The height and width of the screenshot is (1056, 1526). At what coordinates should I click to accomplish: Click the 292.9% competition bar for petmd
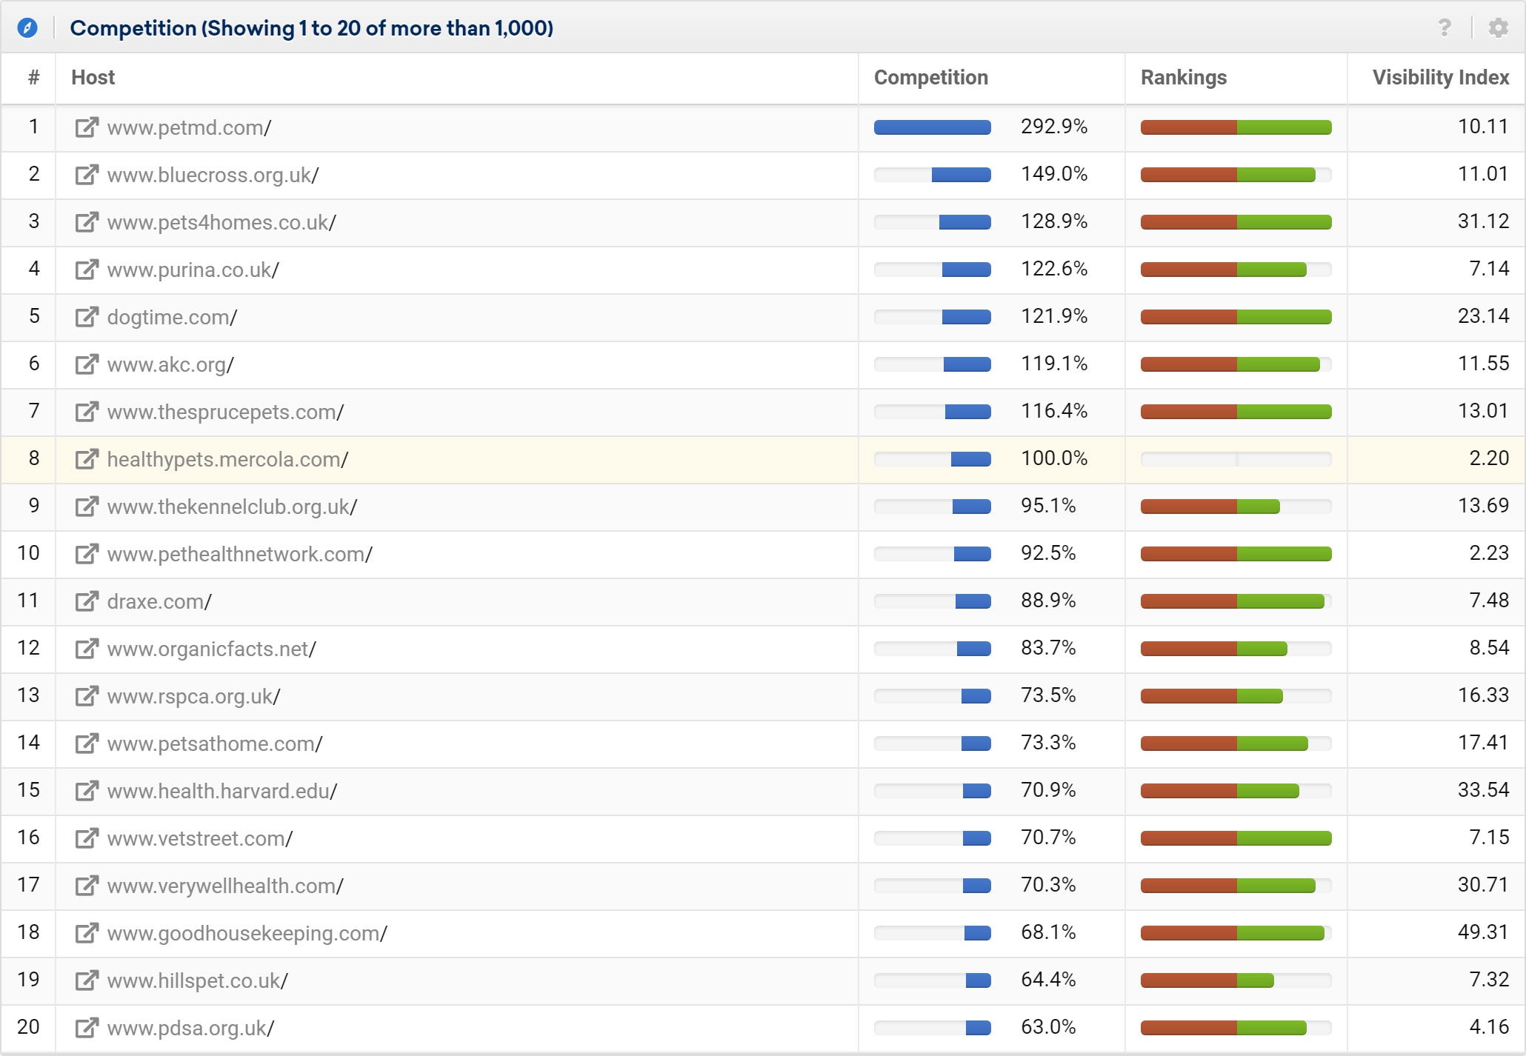coord(933,127)
